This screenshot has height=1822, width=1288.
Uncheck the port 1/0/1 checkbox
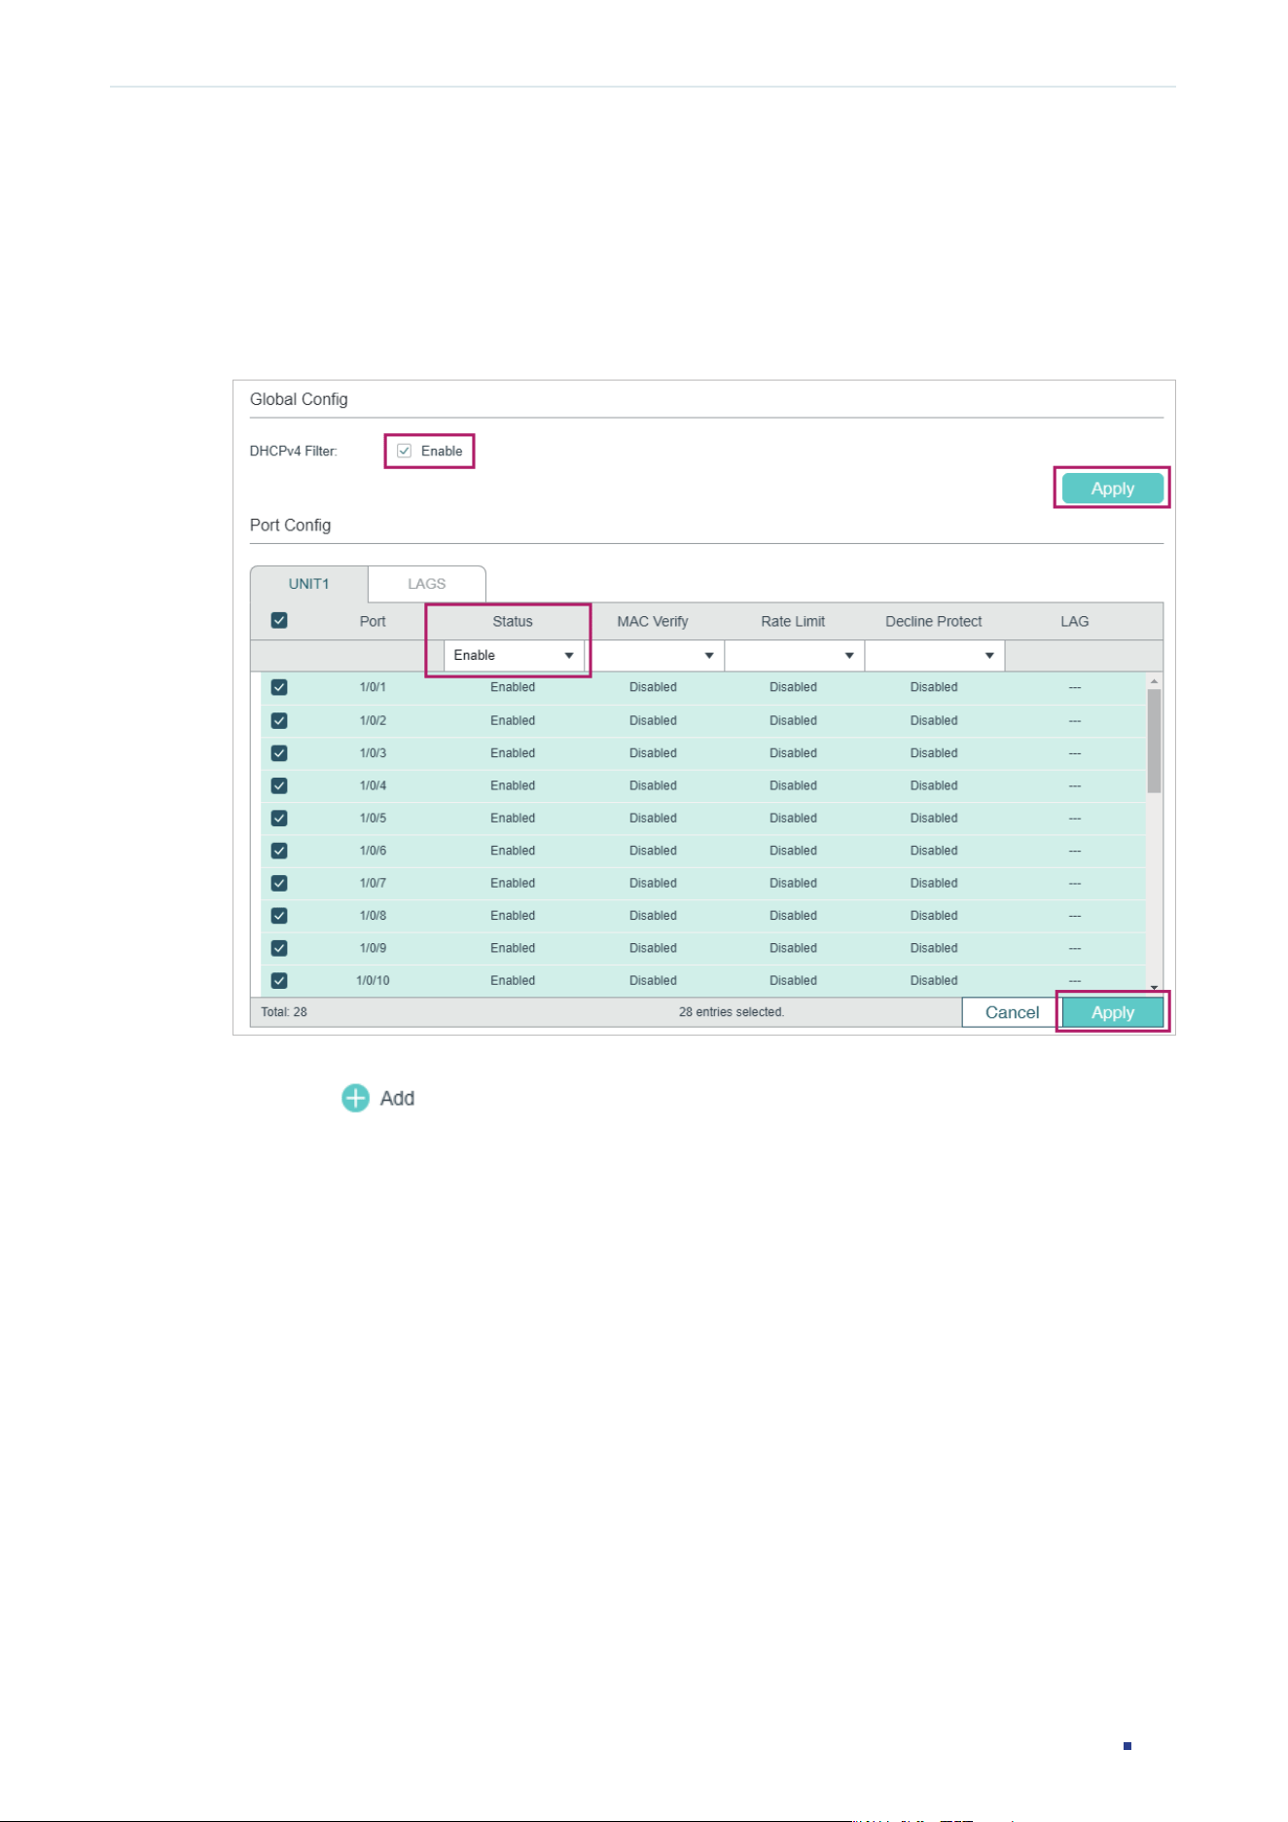279,687
